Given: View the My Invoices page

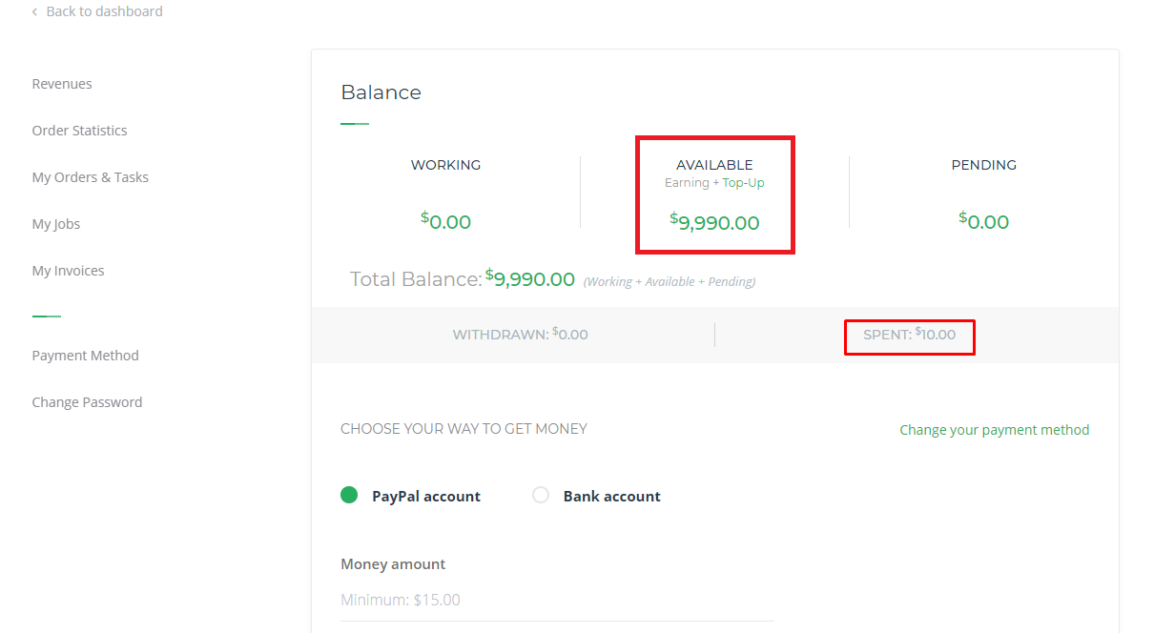Looking at the screenshot, I should point(68,271).
